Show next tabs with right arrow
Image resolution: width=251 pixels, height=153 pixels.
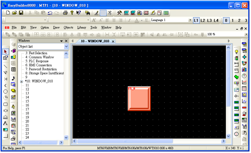(229, 41)
